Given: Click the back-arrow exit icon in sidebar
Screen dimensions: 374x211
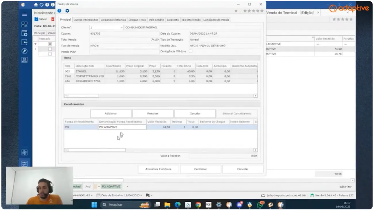Looking at the screenshot, I should coord(24,42).
